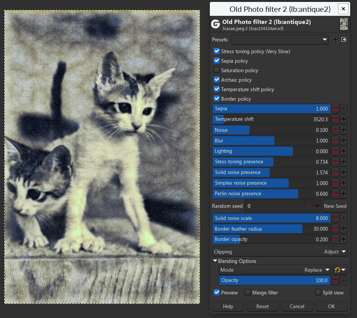Decrease Temperature shift with minus button
Screen dimensions: 357x318
[x=335, y=119]
